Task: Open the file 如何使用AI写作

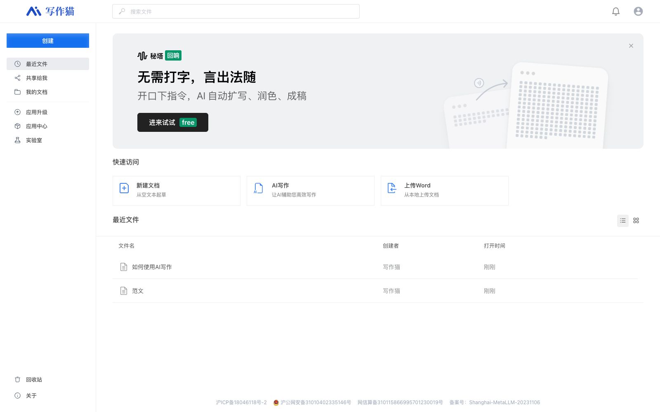Action: pos(152,267)
